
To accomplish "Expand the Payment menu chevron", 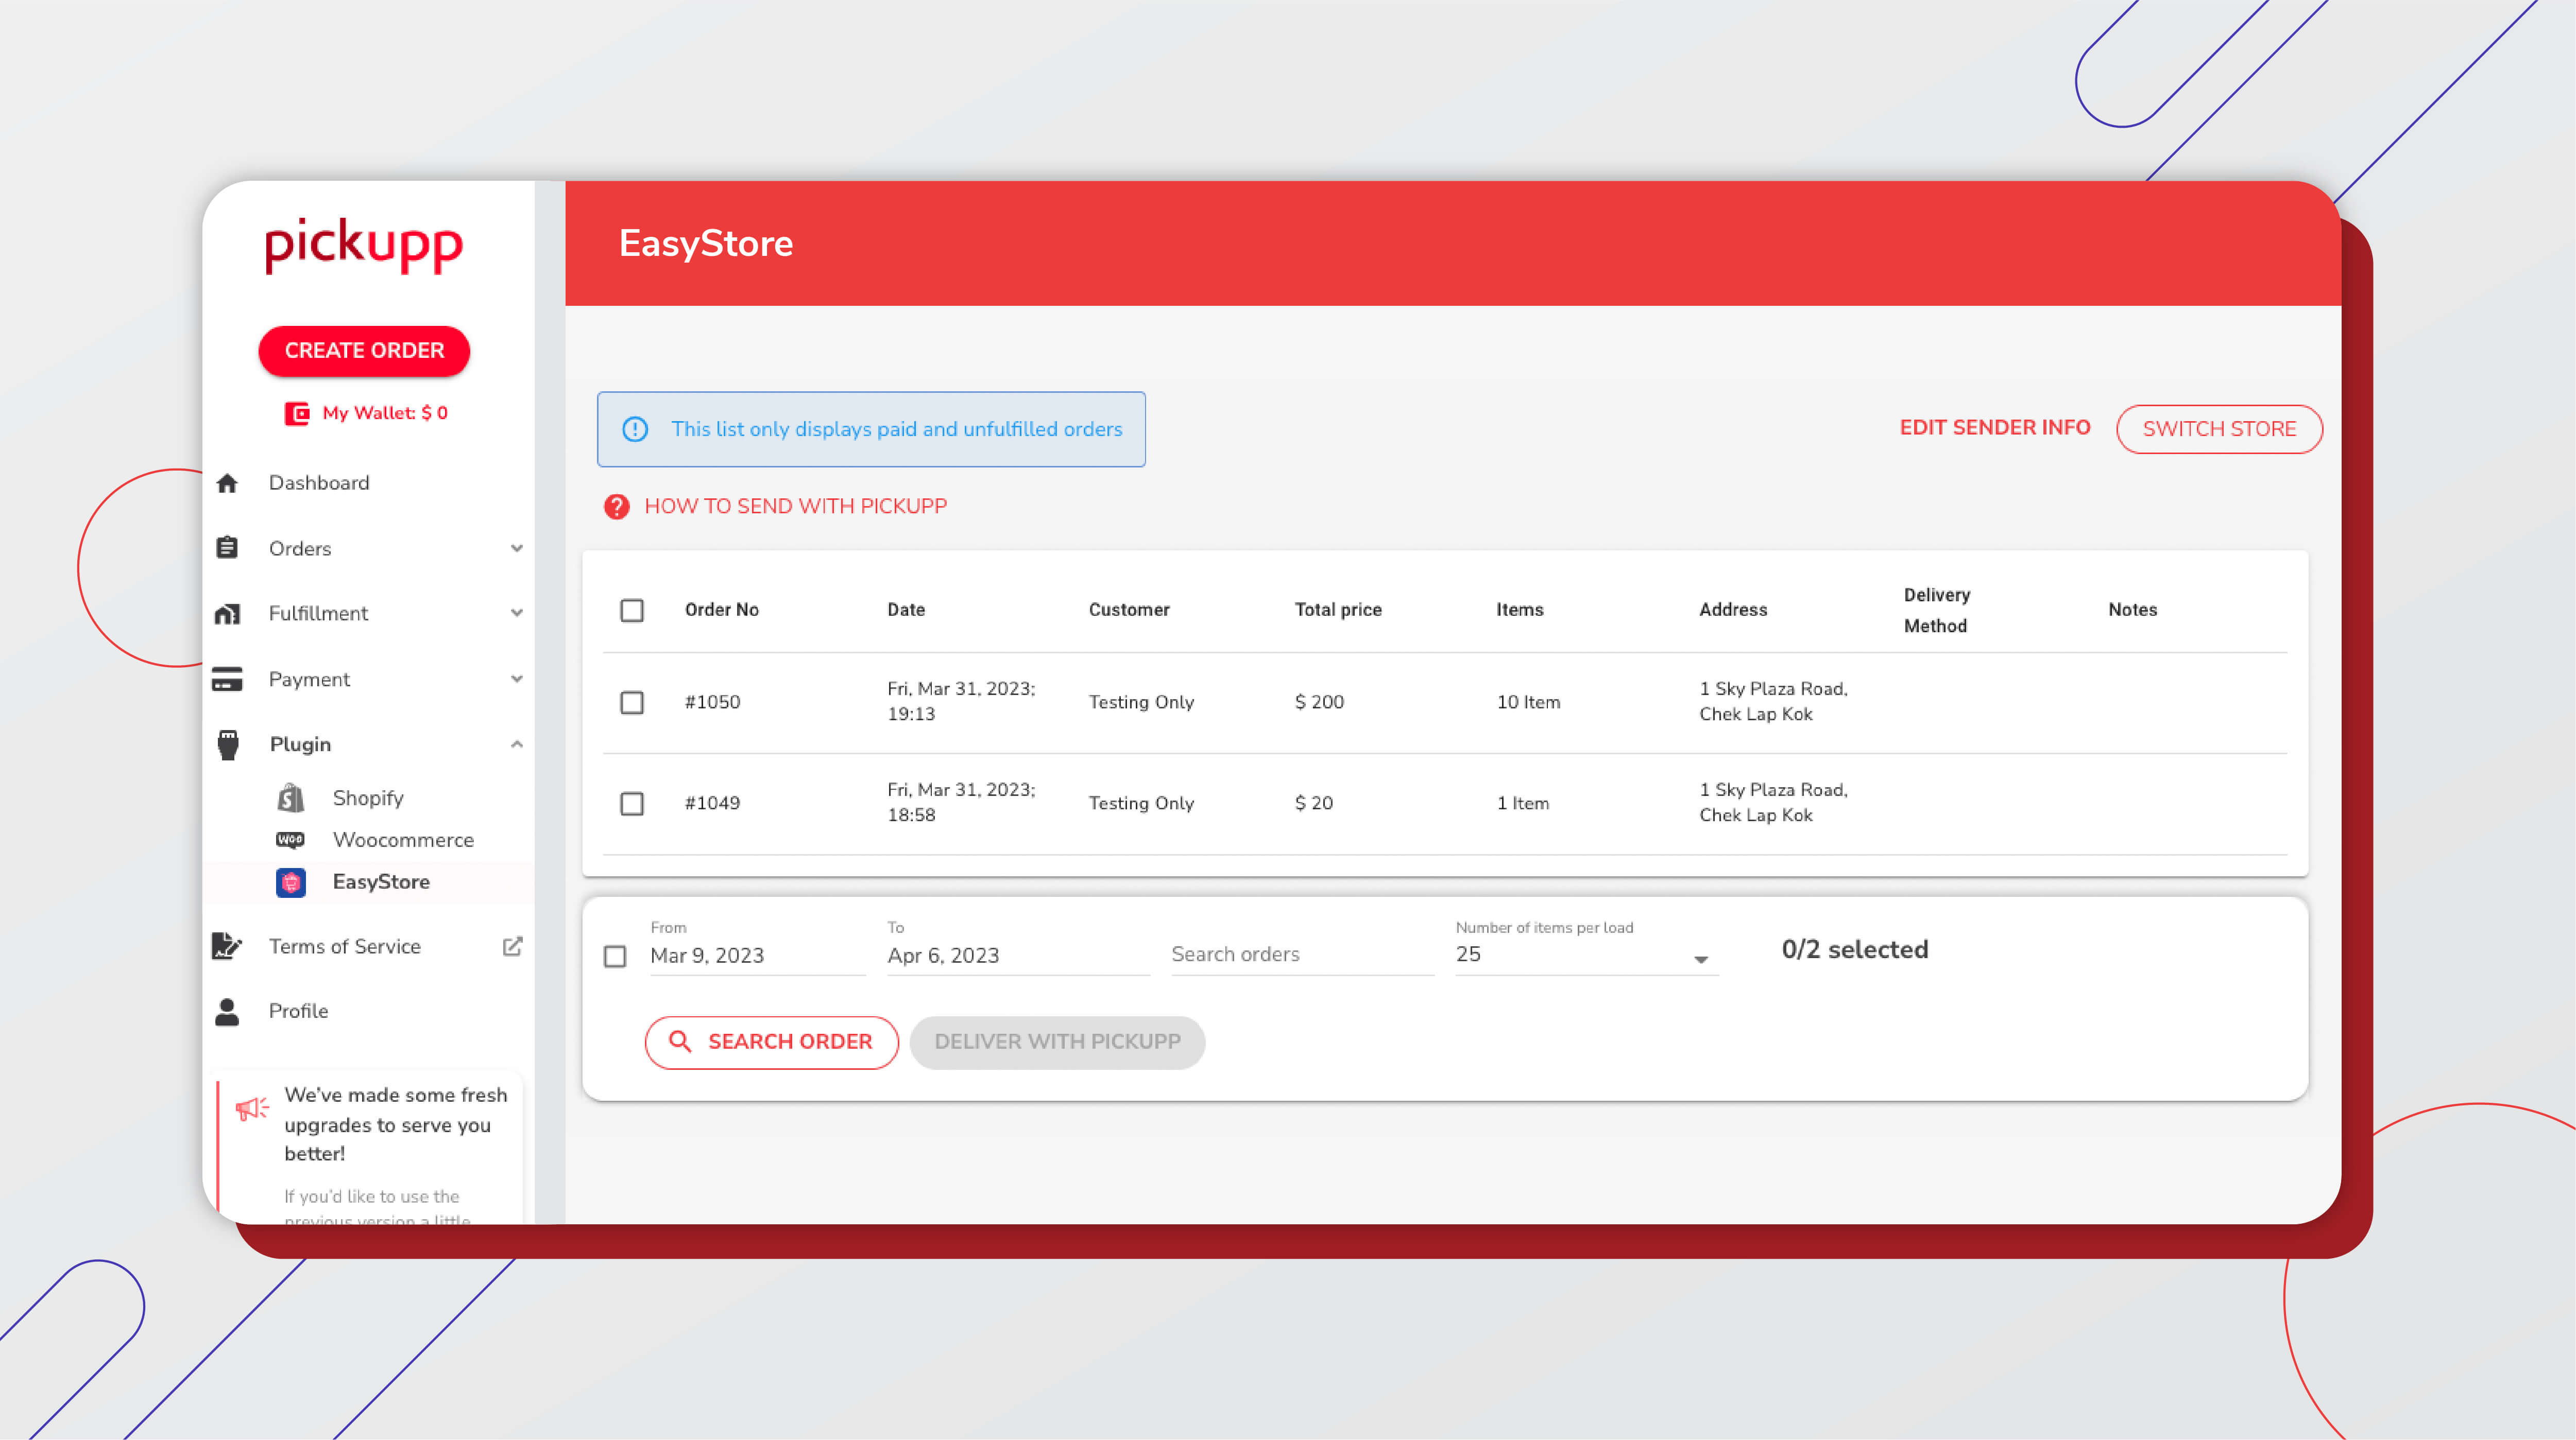I will (517, 679).
